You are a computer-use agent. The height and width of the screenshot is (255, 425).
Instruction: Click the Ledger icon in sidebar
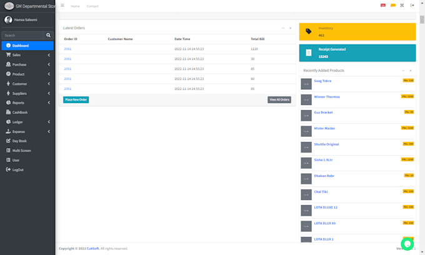(8, 122)
